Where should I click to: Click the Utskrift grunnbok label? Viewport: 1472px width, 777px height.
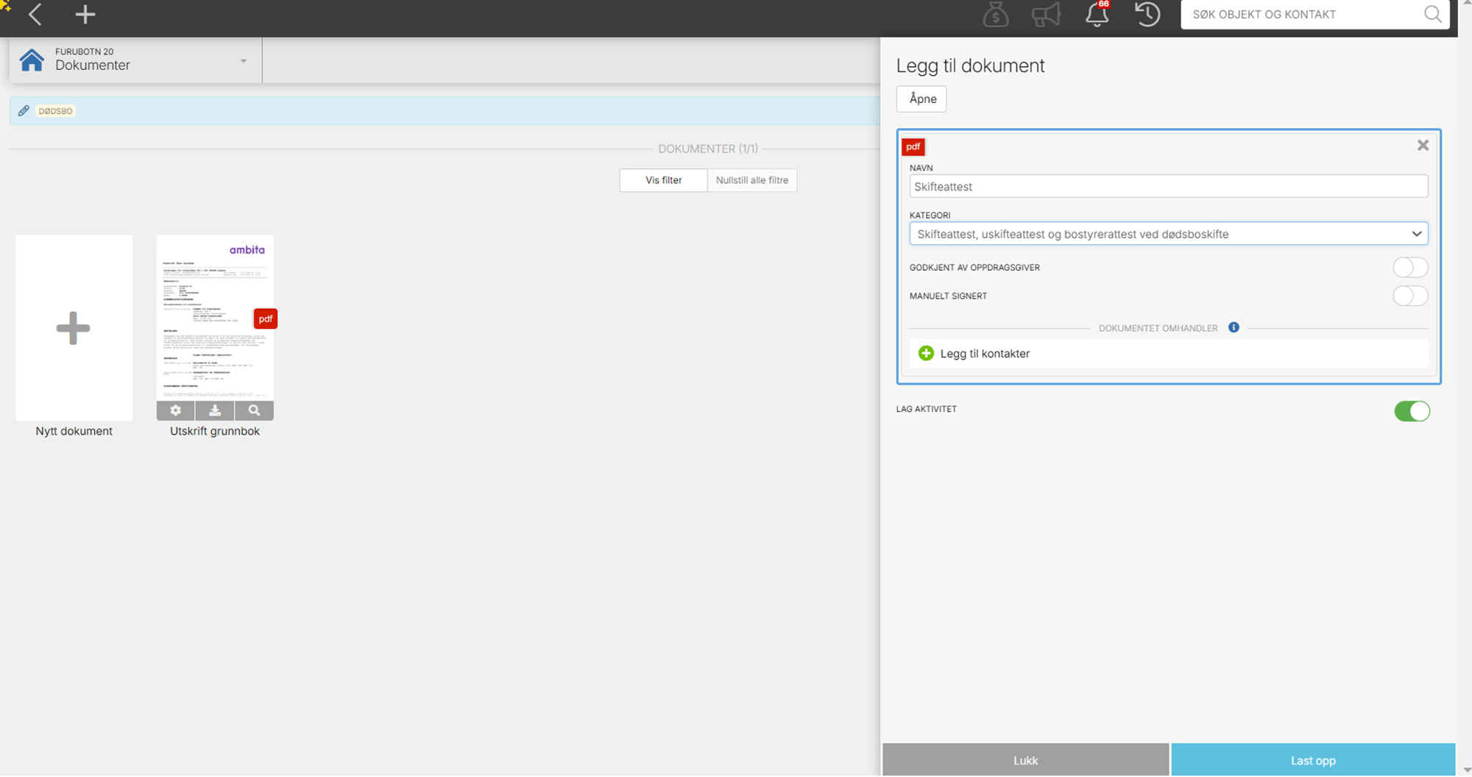tap(215, 431)
